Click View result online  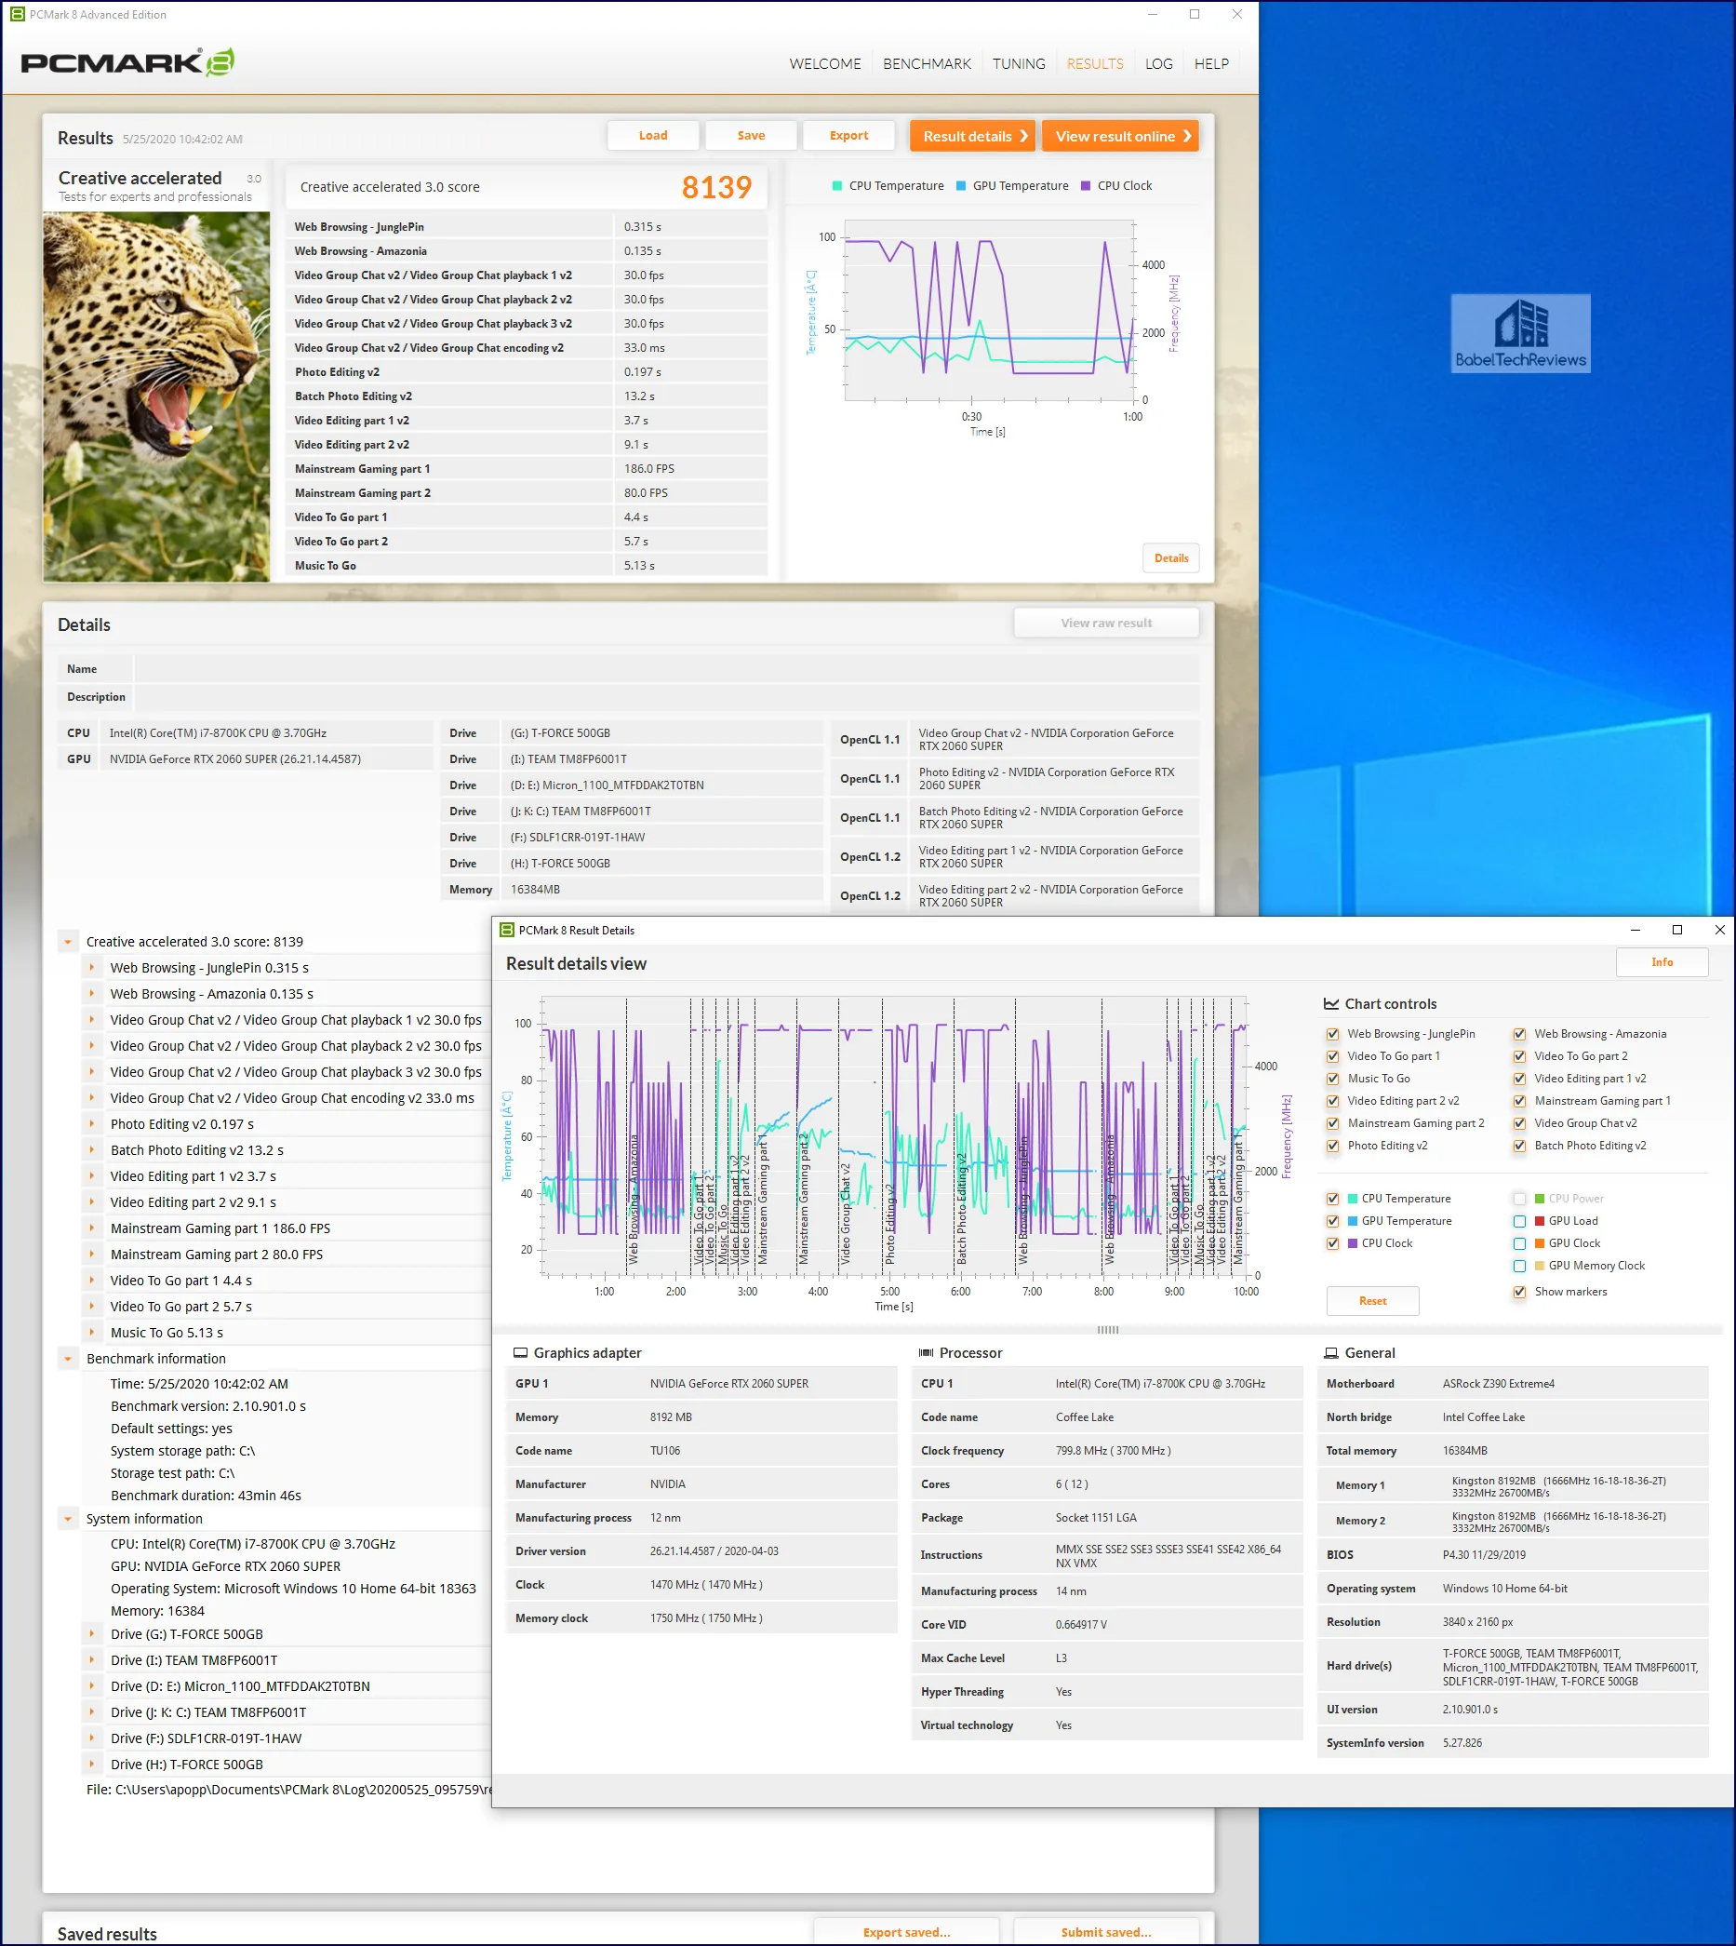pyautogui.click(x=1120, y=136)
